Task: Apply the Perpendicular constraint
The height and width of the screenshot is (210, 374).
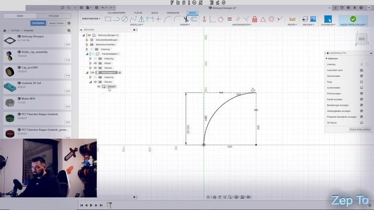Action: click(246, 19)
